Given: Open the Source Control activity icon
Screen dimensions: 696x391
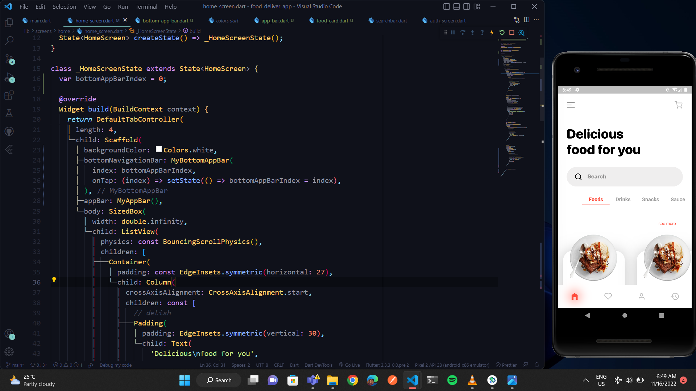Looking at the screenshot, I should coord(9,59).
